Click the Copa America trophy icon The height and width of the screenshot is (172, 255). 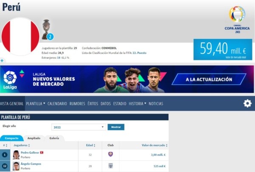(x=46, y=29)
